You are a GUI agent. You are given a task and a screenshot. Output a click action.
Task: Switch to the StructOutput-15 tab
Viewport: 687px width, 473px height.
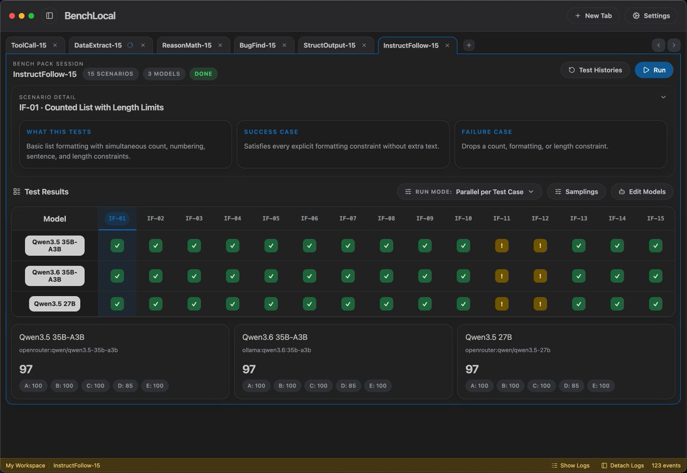click(x=329, y=45)
